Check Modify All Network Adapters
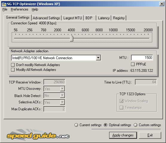166x143 pixels. (x=13, y=70)
